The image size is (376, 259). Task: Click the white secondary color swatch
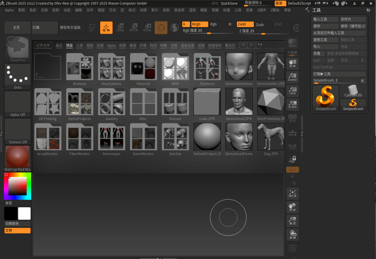click(x=25, y=214)
